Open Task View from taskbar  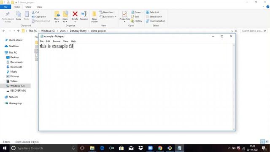[x=82, y=148]
